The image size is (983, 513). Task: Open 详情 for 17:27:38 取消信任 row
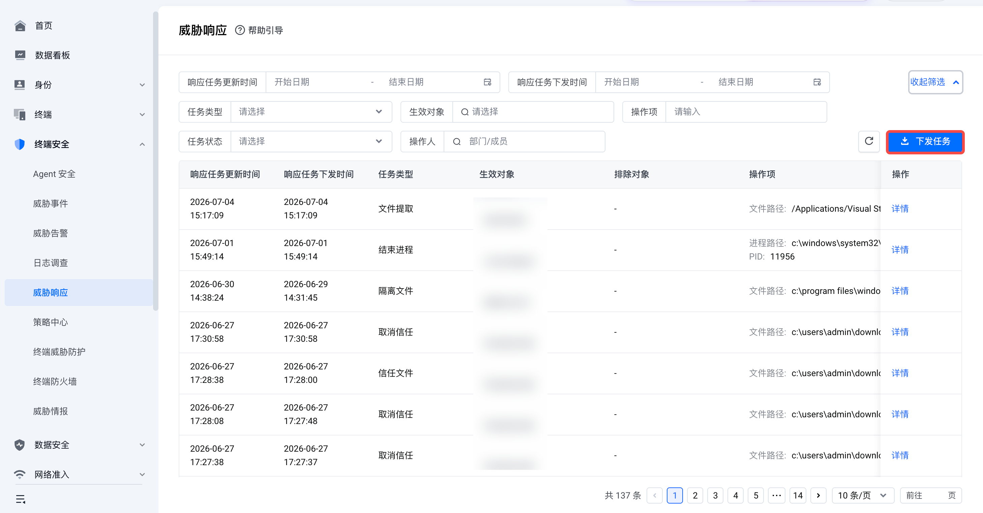click(x=900, y=455)
